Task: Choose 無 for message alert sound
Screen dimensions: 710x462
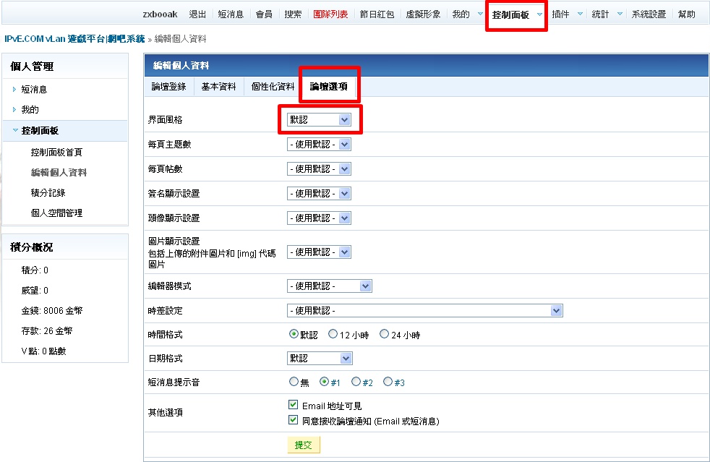Action: (294, 382)
